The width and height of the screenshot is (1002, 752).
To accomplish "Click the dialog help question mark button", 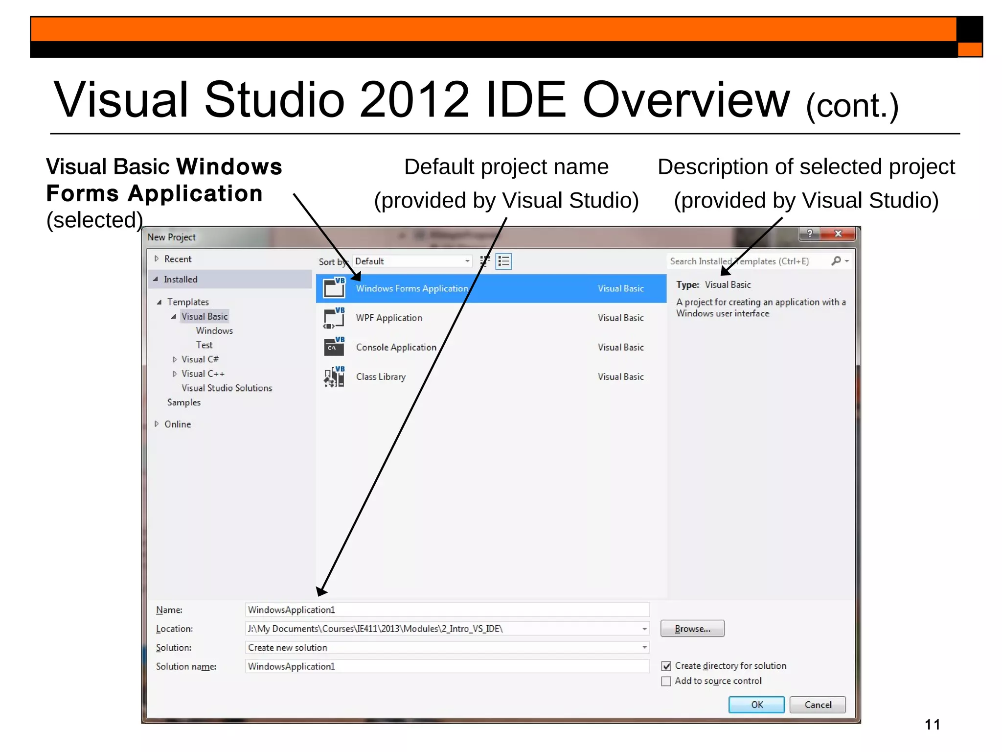I will click(810, 234).
